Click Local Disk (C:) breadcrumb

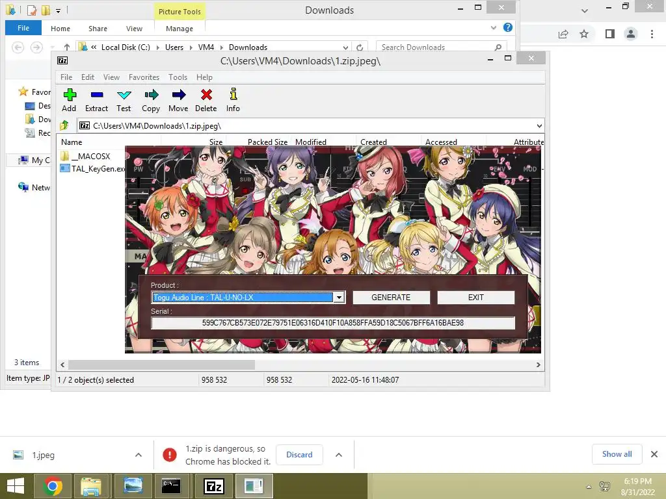coord(126,47)
